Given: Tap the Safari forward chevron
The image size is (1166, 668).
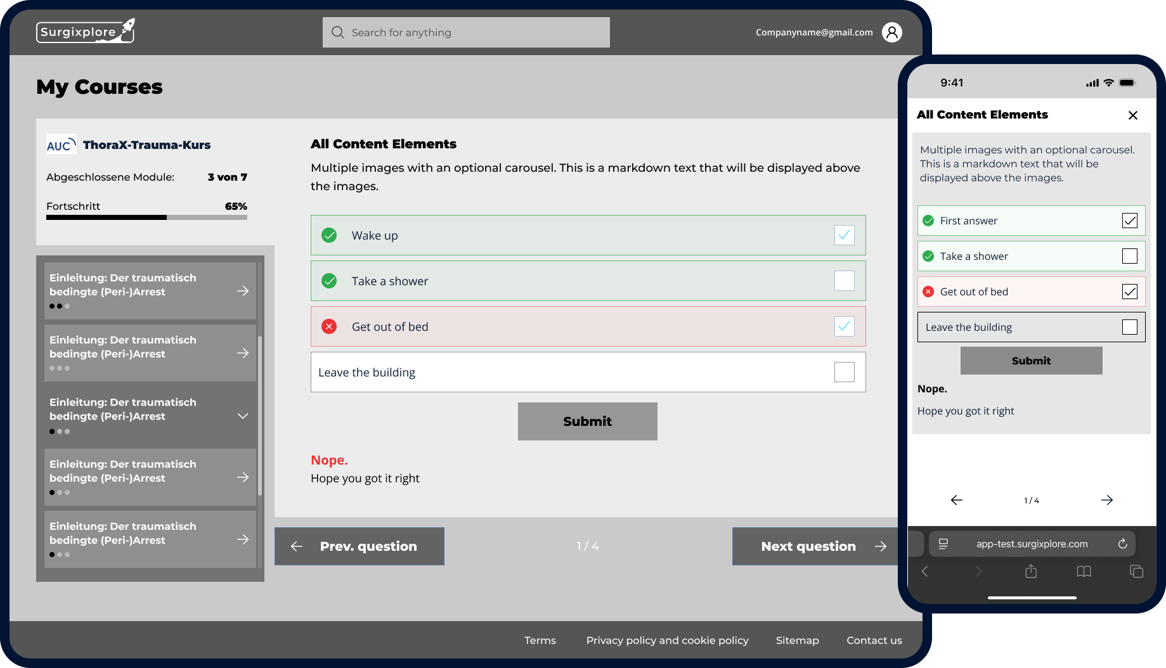Looking at the screenshot, I should [978, 572].
